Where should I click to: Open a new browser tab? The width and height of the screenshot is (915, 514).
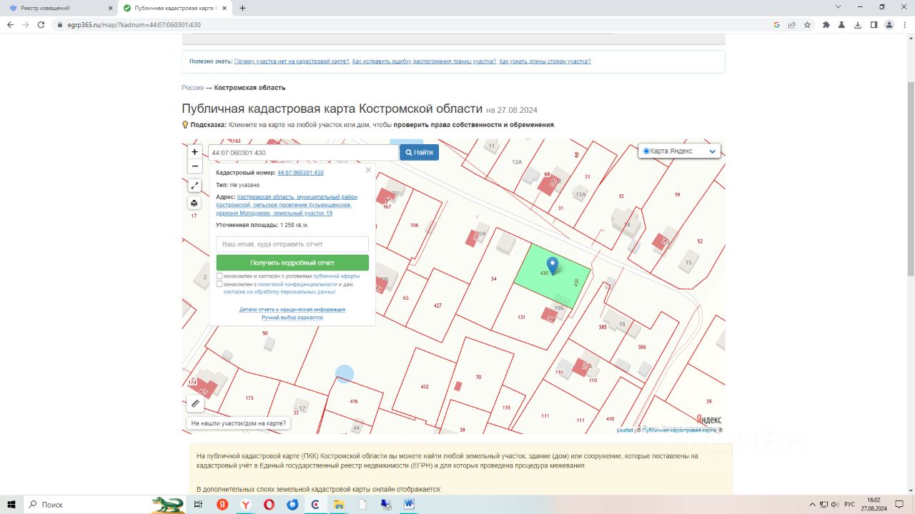tap(242, 8)
